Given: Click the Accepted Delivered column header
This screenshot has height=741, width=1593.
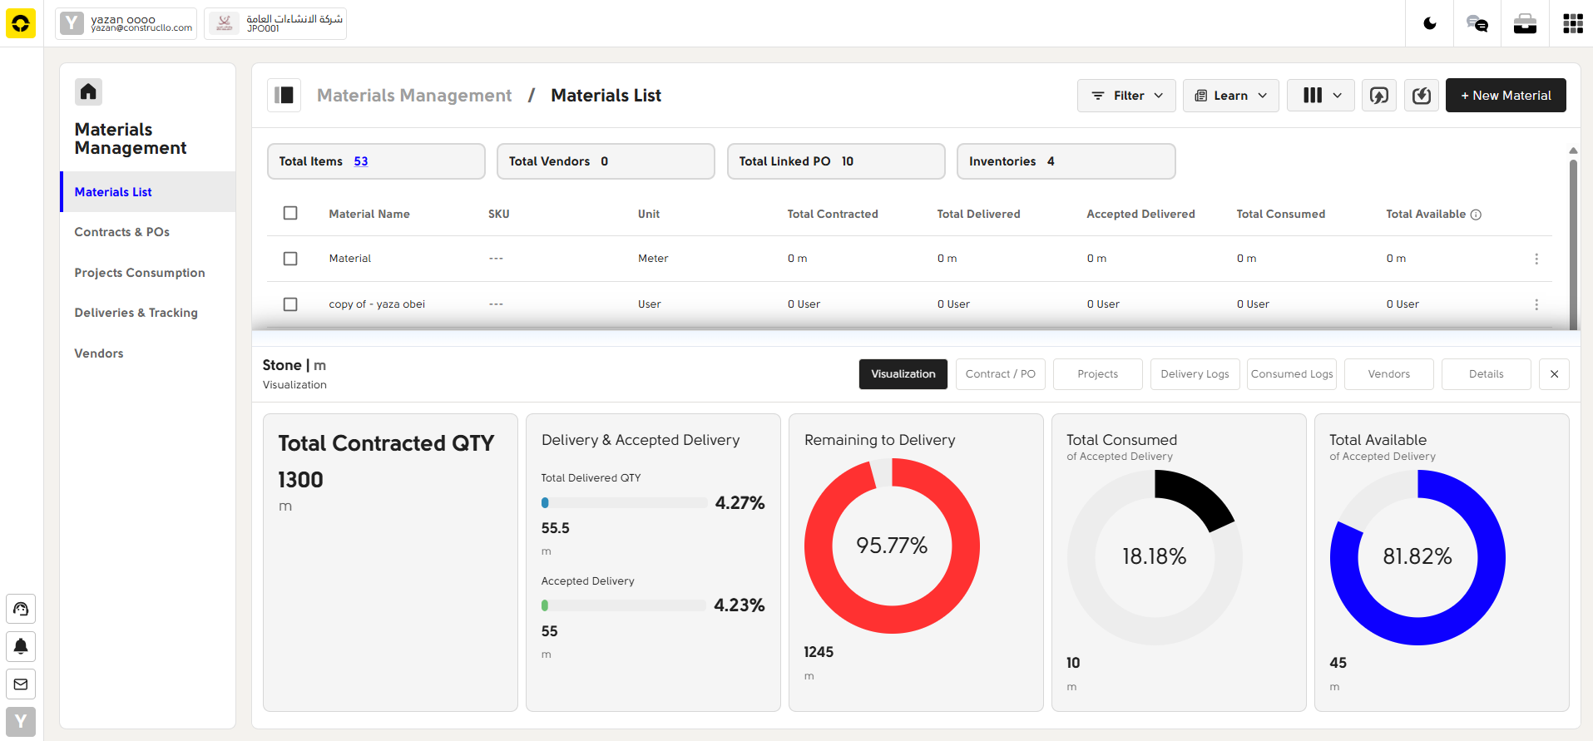Looking at the screenshot, I should (1140, 214).
